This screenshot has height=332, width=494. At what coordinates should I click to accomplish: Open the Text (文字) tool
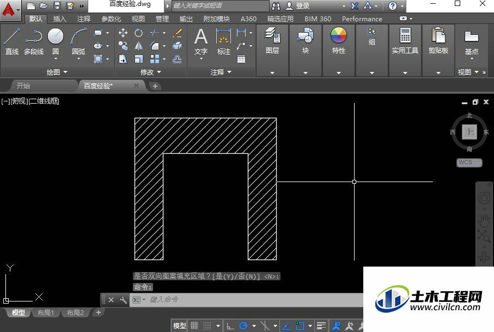click(201, 41)
